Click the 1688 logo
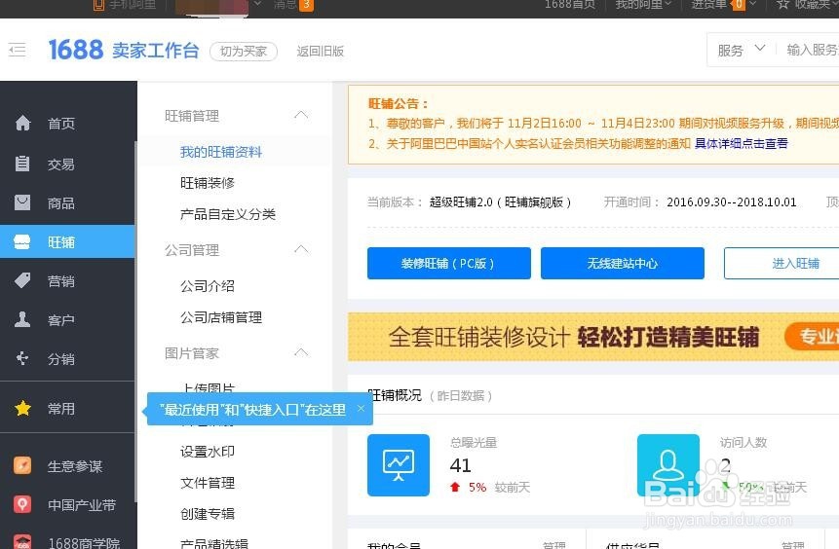 click(x=75, y=50)
